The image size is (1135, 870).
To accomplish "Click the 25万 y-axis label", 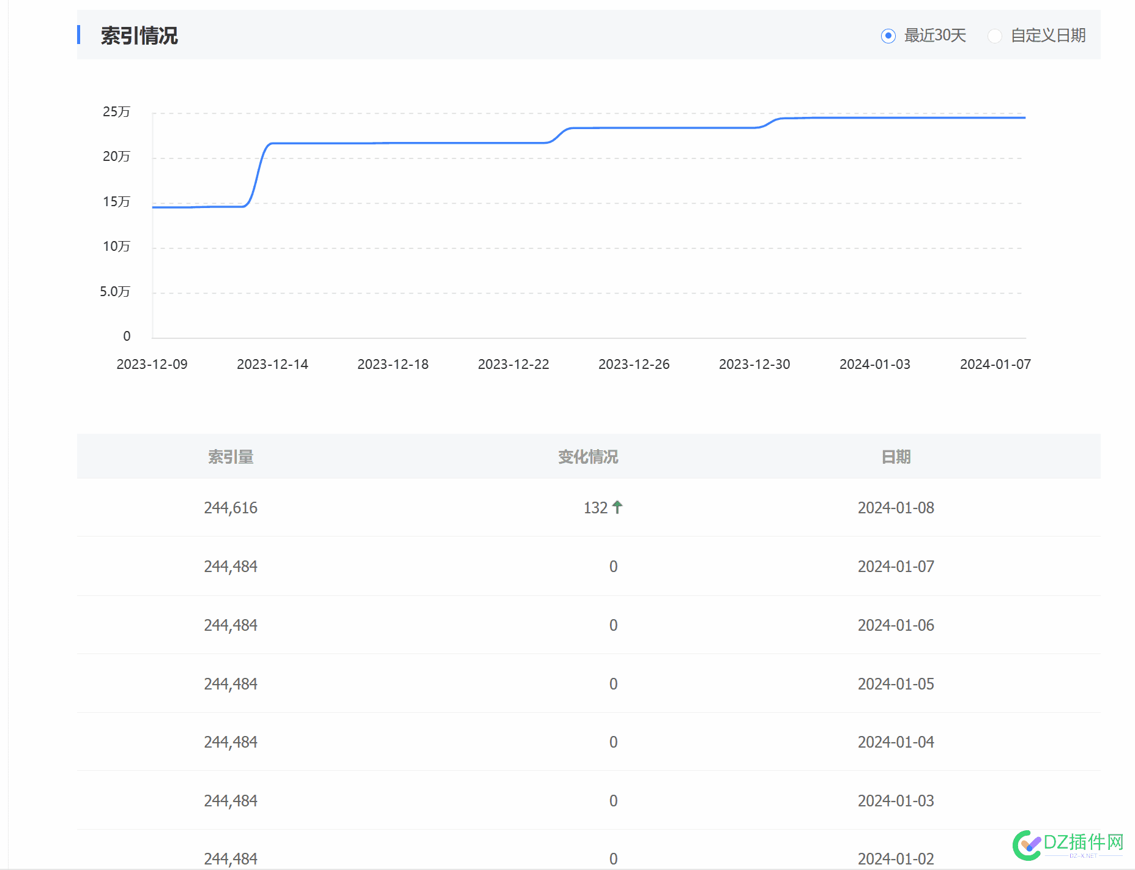I will [x=116, y=112].
